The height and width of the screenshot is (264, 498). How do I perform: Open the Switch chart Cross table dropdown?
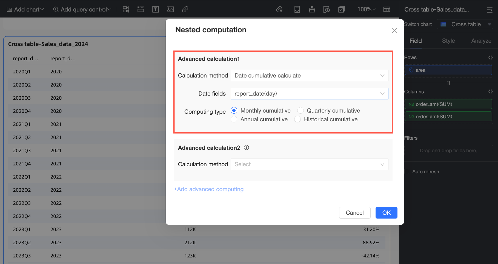pos(465,24)
